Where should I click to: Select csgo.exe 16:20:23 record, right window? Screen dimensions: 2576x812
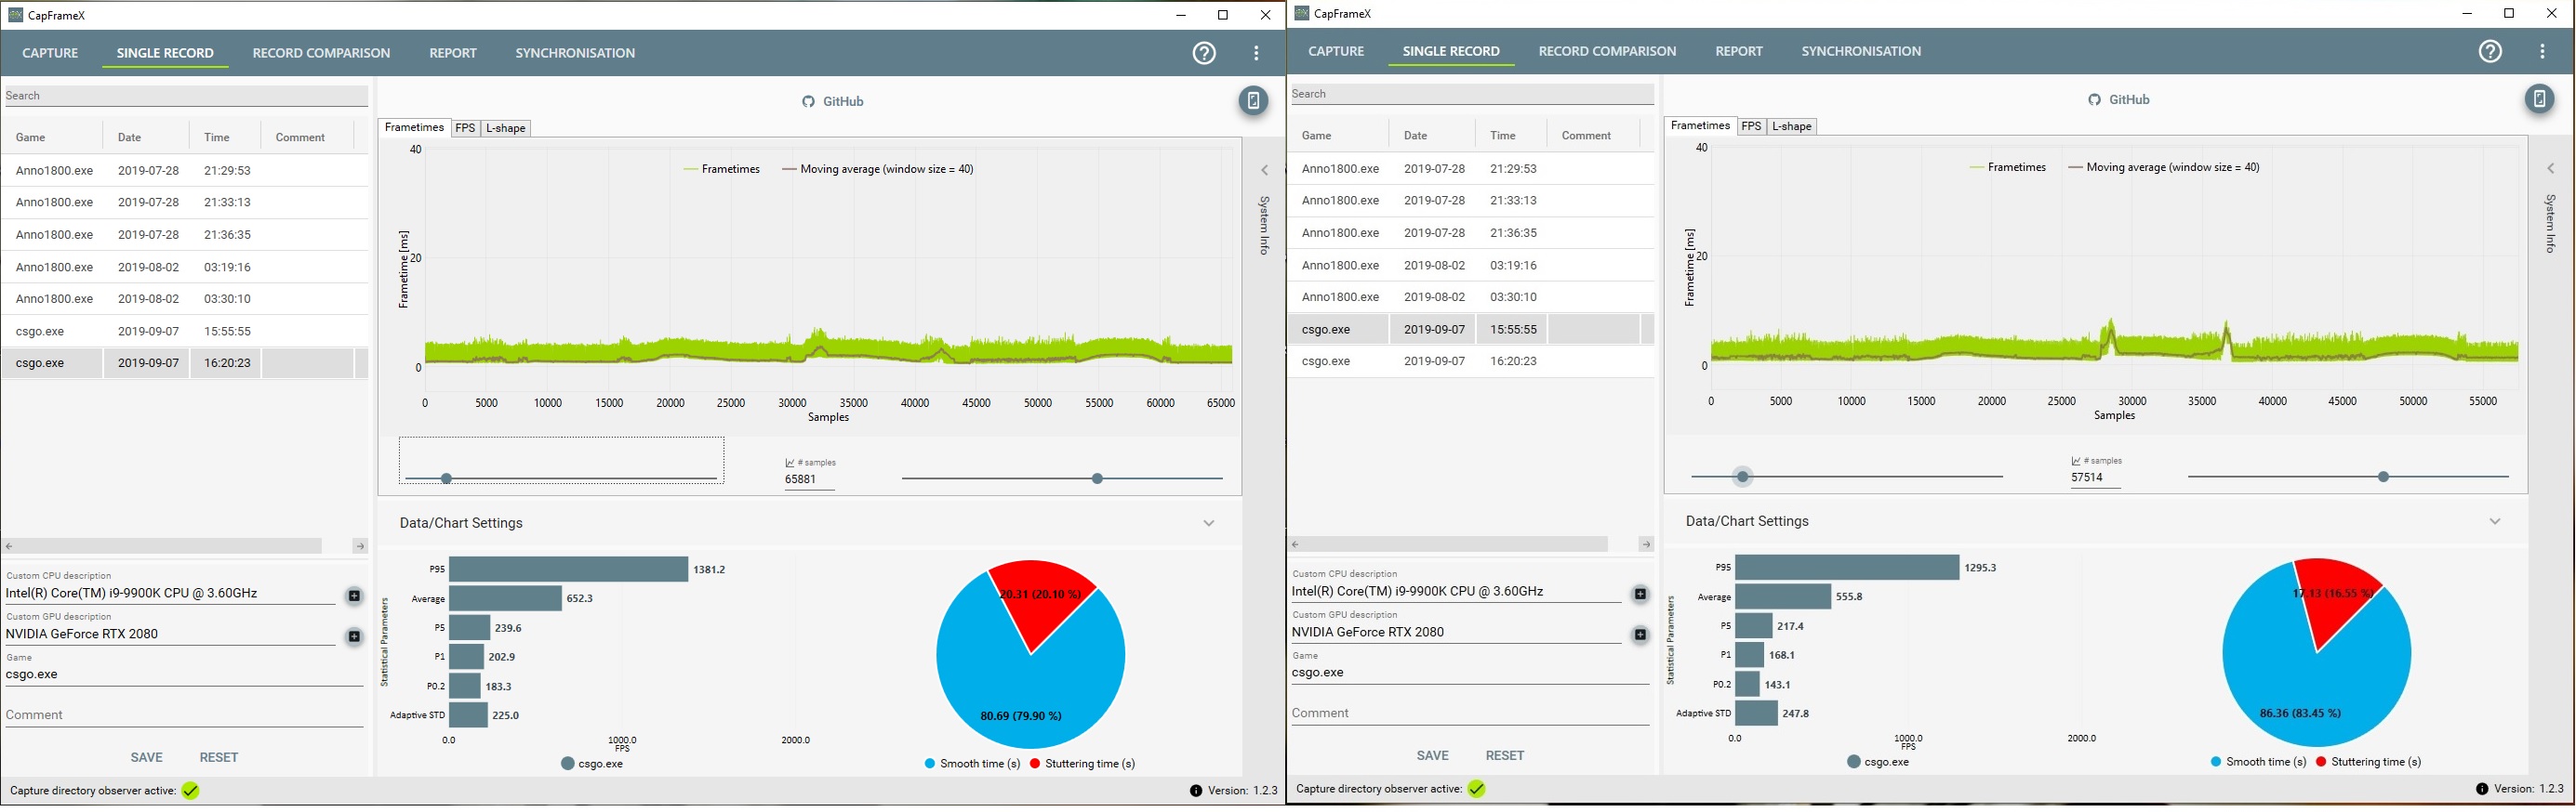pyautogui.click(x=1470, y=361)
